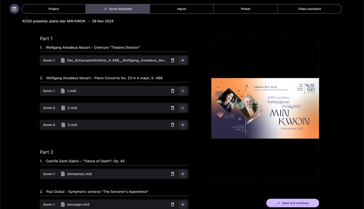364x209 pixels.
Task: Click the plus icon next to 1.mid
Action: pos(183,91)
